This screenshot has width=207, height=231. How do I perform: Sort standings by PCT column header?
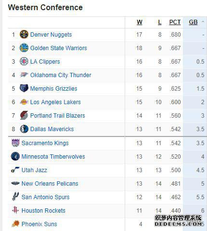(x=175, y=22)
